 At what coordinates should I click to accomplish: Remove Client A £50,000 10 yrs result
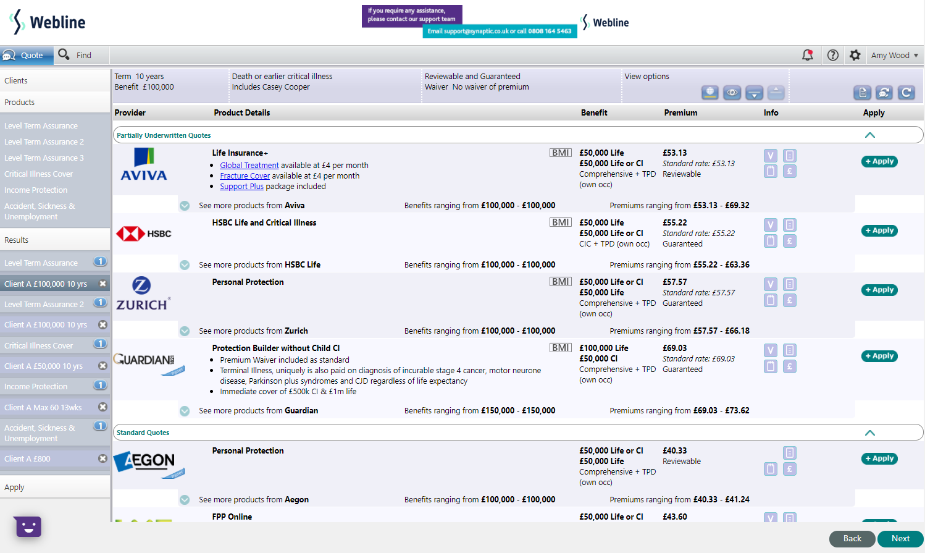point(103,366)
